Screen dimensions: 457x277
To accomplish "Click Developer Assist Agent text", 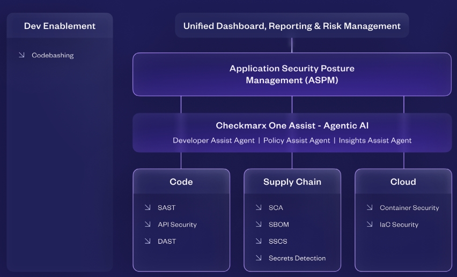I will pyautogui.click(x=213, y=140).
